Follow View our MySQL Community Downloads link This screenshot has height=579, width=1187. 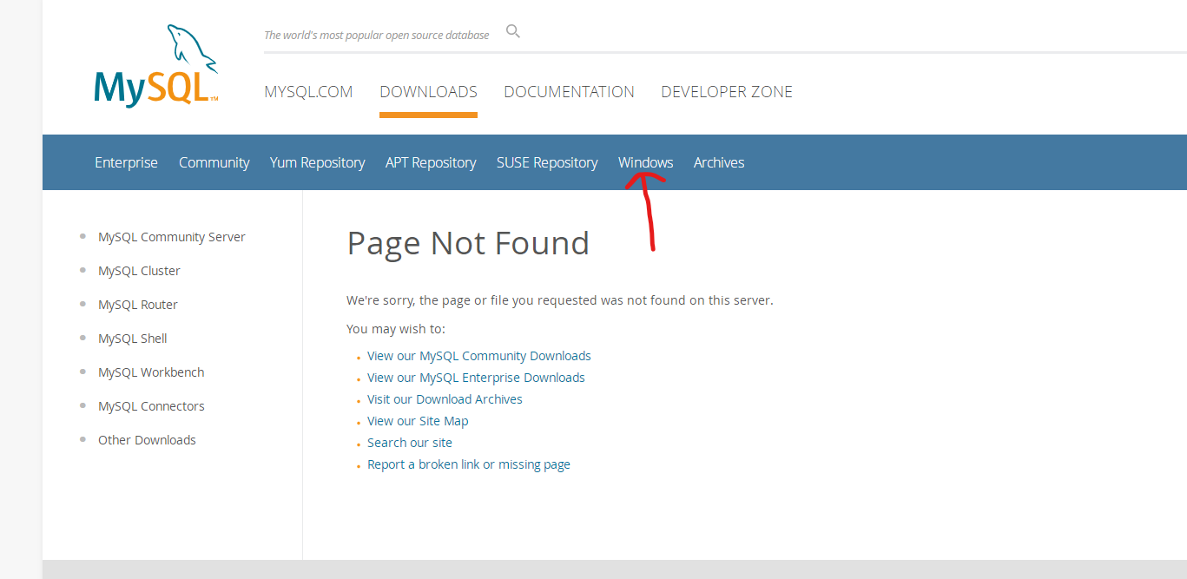479,356
